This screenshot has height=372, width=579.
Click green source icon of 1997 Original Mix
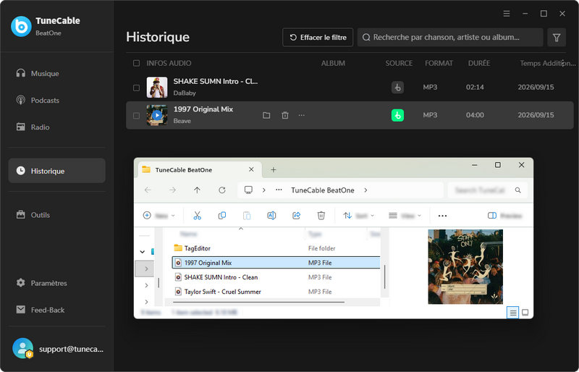pos(397,115)
